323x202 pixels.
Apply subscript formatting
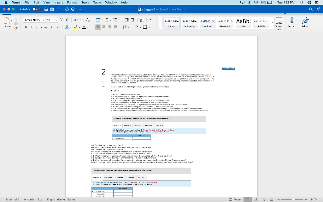coord(52,27)
